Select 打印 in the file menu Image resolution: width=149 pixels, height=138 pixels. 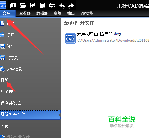click(5, 80)
